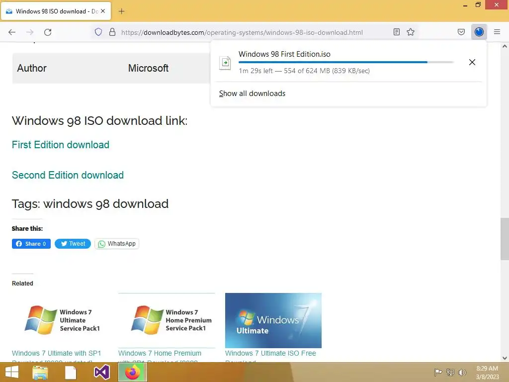509x382 pixels.
Task: Open the Save to Pocket icon
Action: point(461,32)
